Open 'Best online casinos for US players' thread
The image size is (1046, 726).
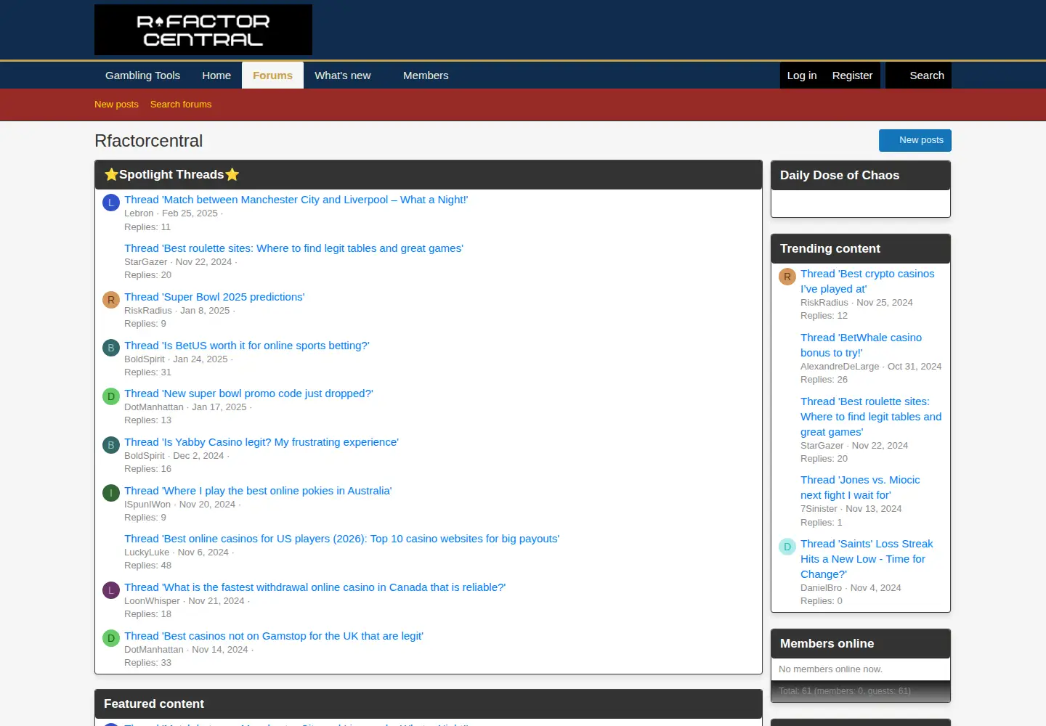click(341, 539)
